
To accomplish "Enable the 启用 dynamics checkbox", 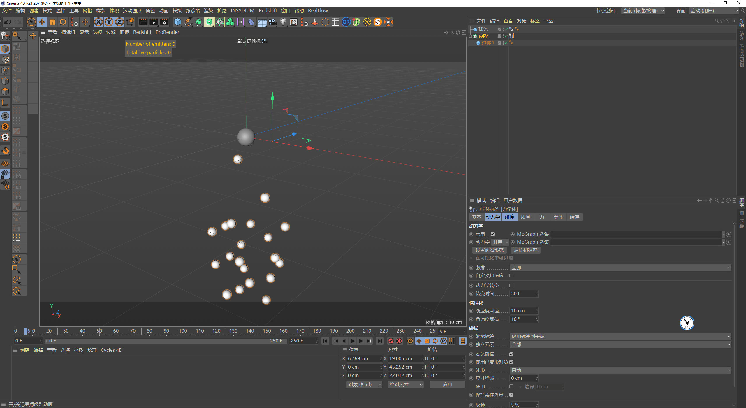I will pyautogui.click(x=493, y=234).
